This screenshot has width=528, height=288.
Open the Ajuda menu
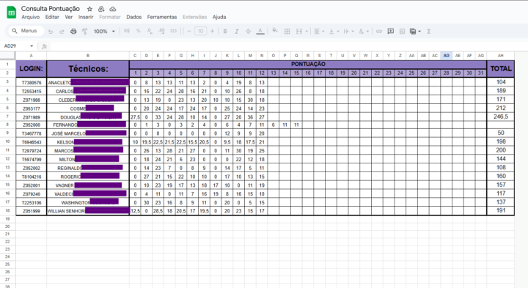click(x=219, y=17)
